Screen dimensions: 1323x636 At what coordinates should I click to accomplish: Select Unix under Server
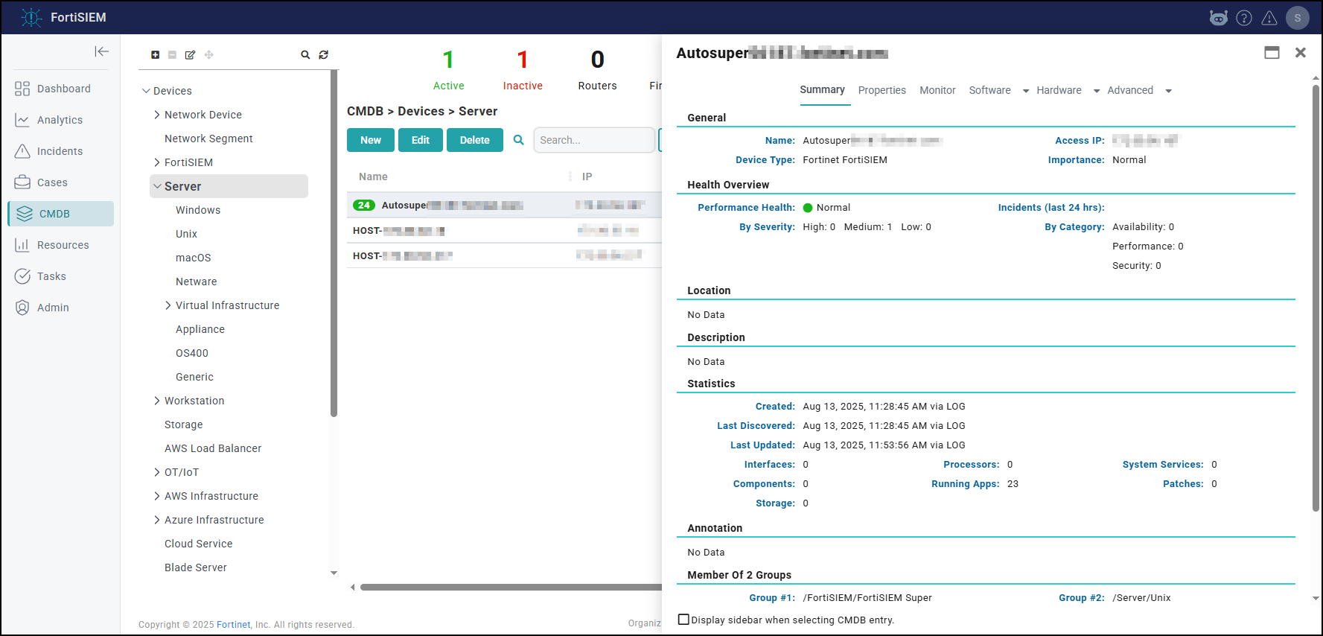tap(186, 234)
